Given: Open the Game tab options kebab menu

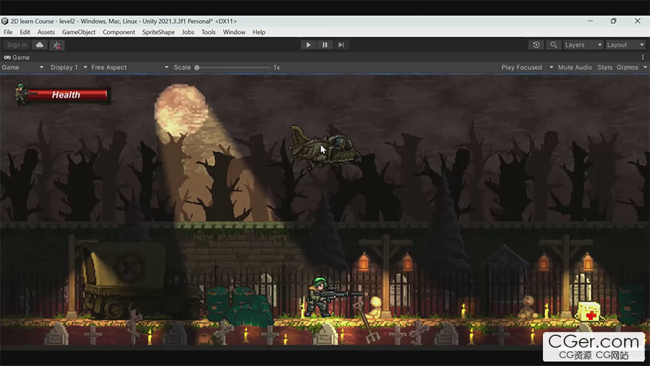Looking at the screenshot, I should point(643,57).
